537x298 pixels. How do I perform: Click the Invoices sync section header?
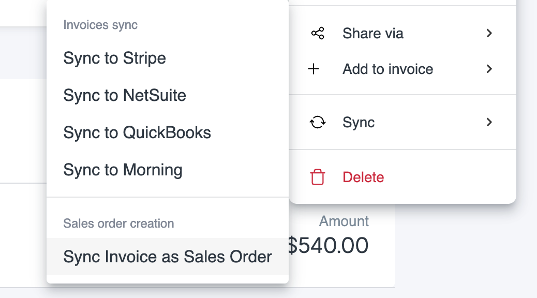point(100,24)
